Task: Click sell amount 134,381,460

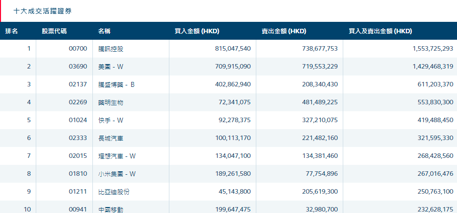Action: [x=320, y=156]
